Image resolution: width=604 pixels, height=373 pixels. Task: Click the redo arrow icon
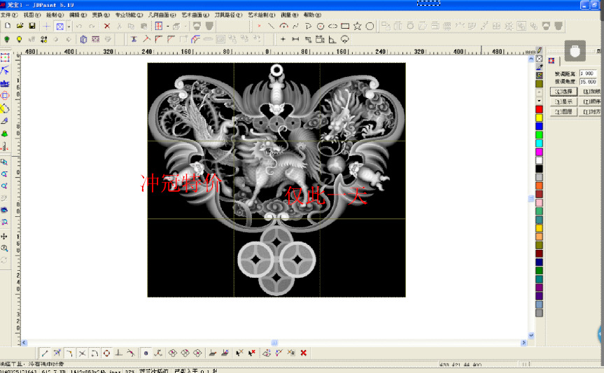point(92,26)
